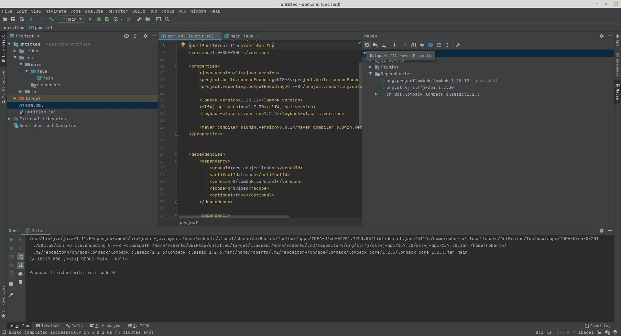Toggle Soft-Wrap in Run console
This screenshot has width=621, height=336.
[21, 257]
